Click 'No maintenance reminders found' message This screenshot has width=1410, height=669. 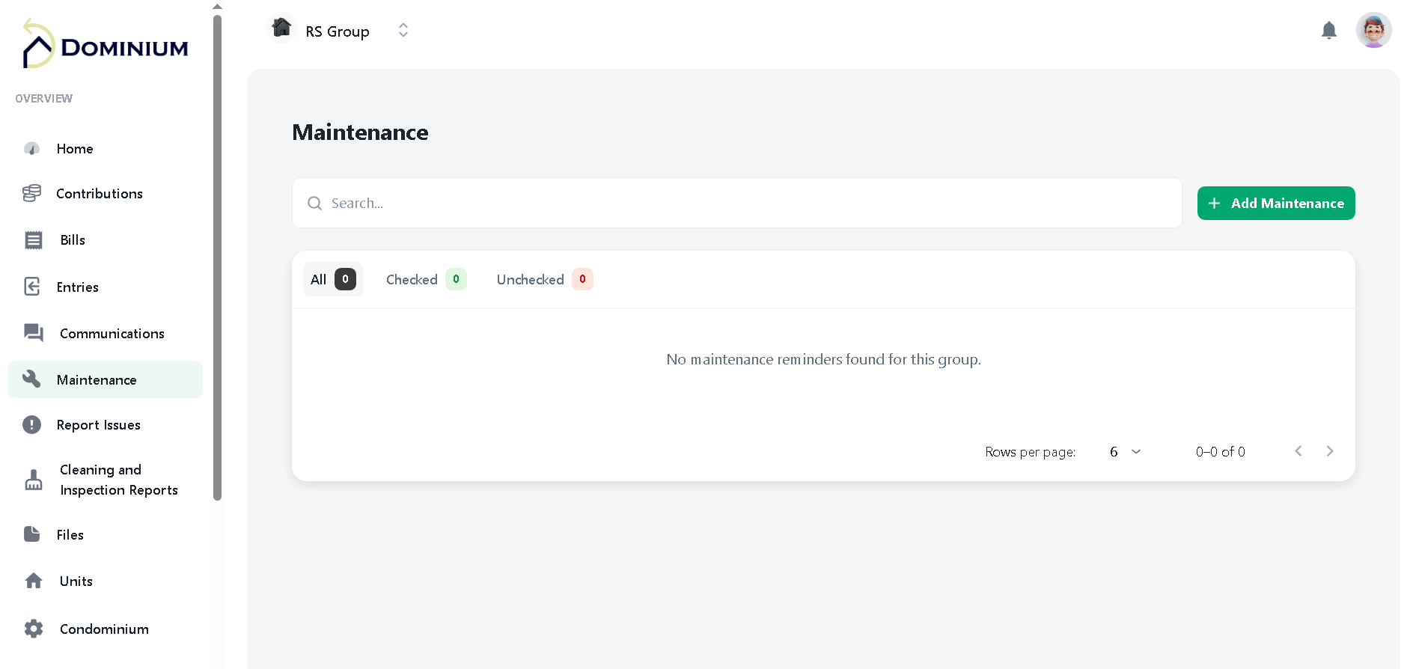coord(823,360)
